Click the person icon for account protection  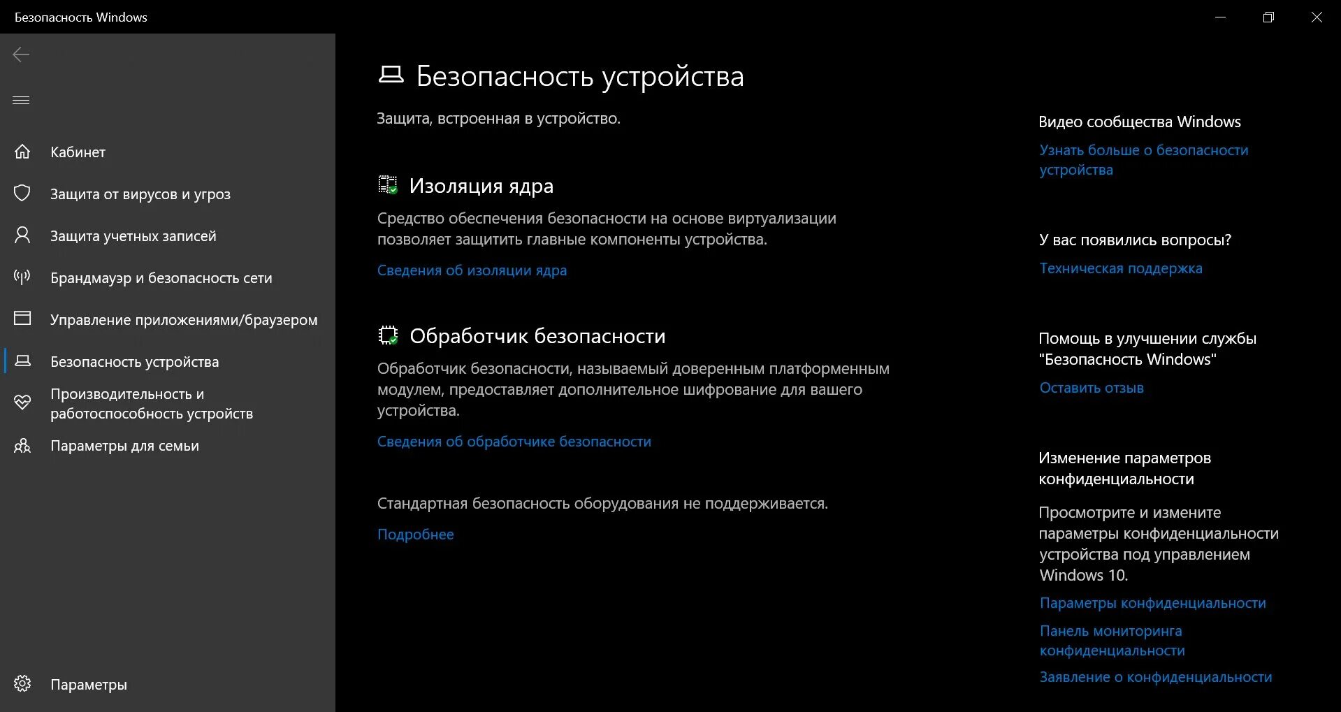tap(22, 235)
